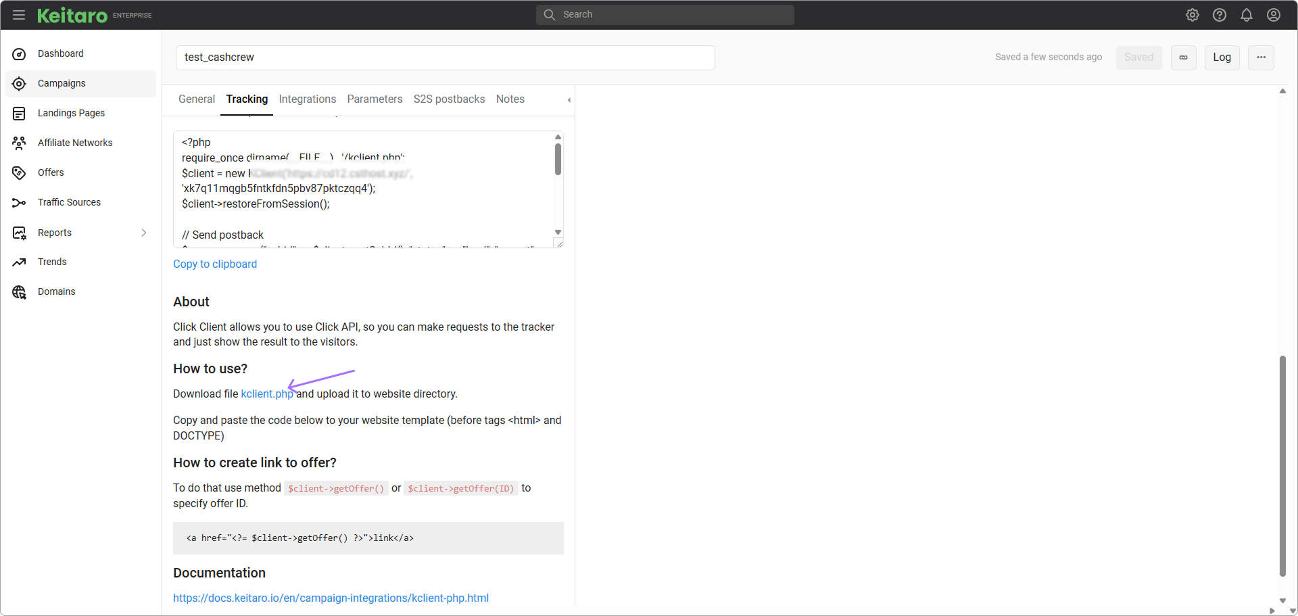This screenshot has height=616, width=1298.
Task: Click the About heading
Action: [191, 302]
